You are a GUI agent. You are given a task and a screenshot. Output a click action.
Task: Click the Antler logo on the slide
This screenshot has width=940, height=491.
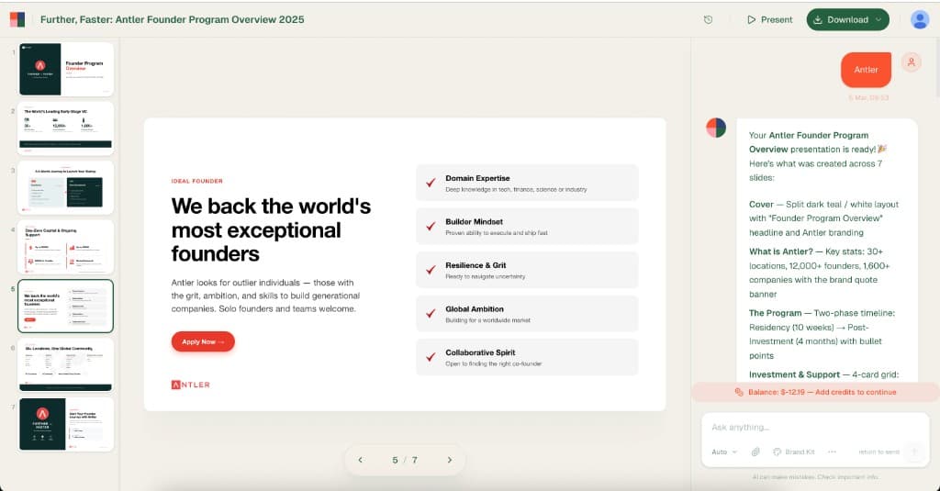pyautogui.click(x=191, y=385)
